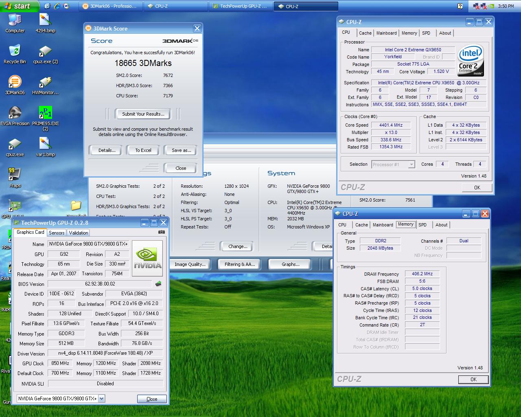This screenshot has height=417, width=521.
Task: Click OK in the top CPU-Z window
Action: point(477,188)
